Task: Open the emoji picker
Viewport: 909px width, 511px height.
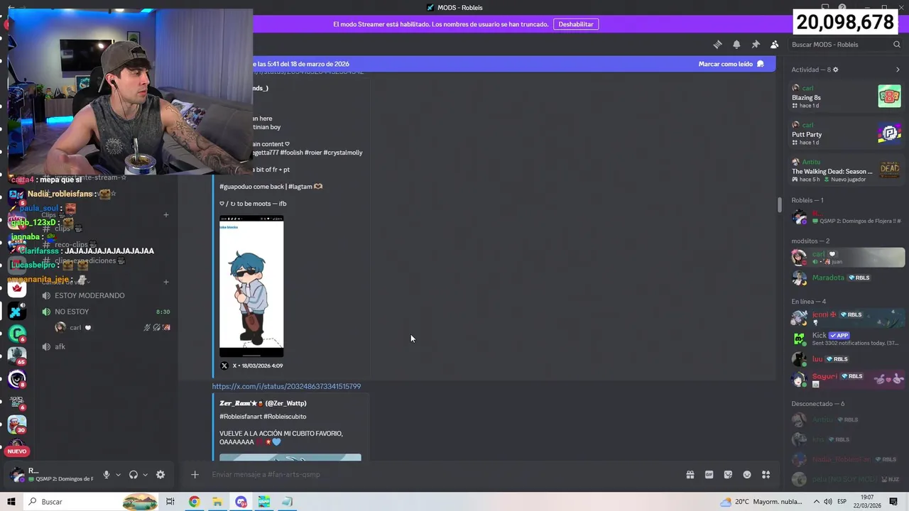Action: click(747, 475)
